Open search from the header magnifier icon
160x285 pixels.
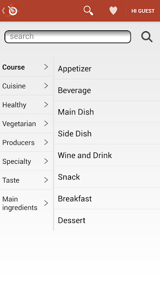[x=88, y=11]
